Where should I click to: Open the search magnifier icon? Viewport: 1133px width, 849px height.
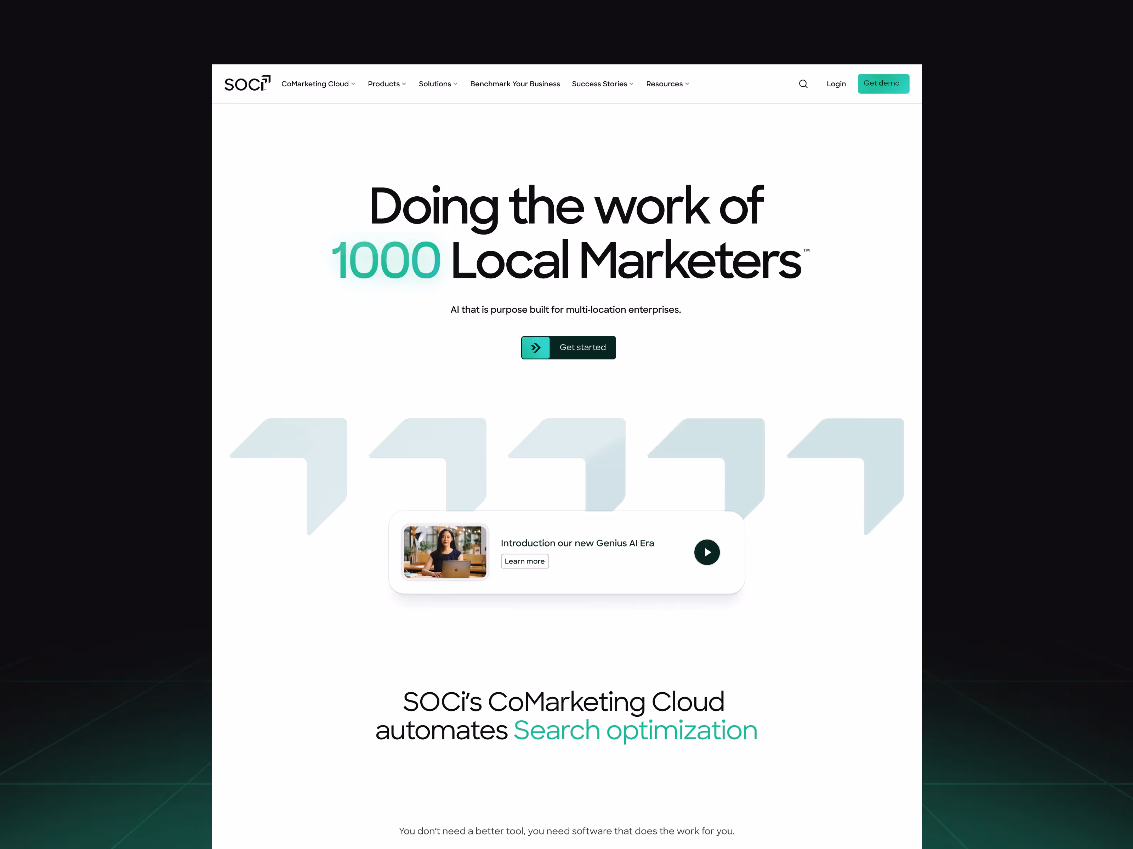tap(803, 84)
